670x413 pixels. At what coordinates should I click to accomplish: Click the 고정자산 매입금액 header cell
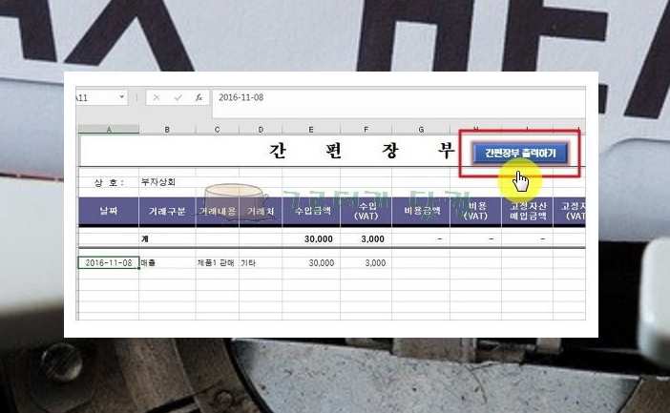click(527, 211)
